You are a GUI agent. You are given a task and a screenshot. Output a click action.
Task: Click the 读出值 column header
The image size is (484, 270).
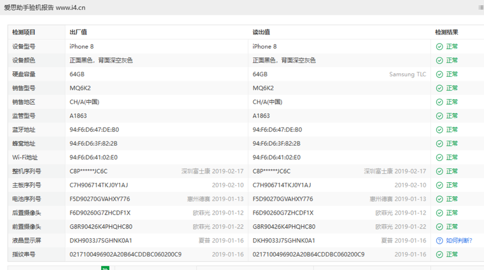[261, 32]
